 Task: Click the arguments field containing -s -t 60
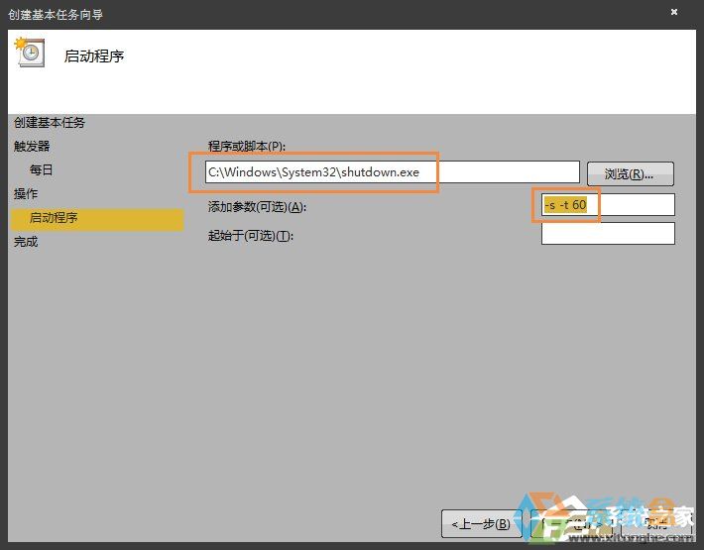tap(608, 205)
